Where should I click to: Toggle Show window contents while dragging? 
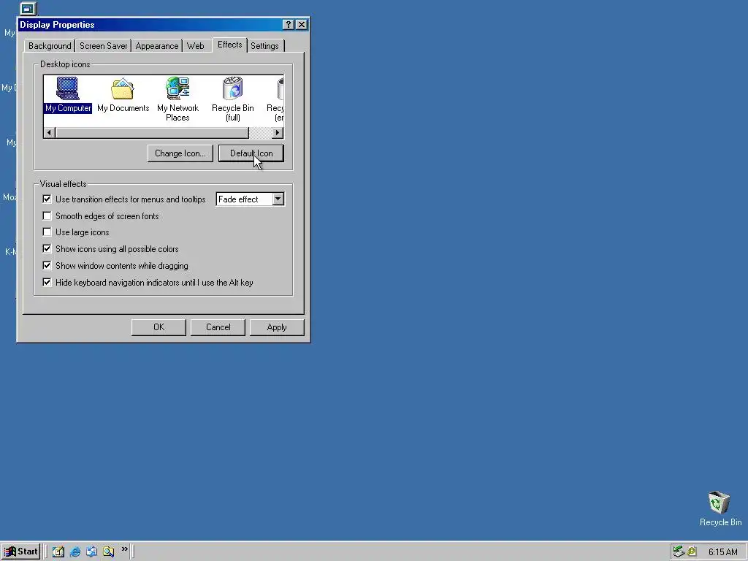click(x=47, y=265)
